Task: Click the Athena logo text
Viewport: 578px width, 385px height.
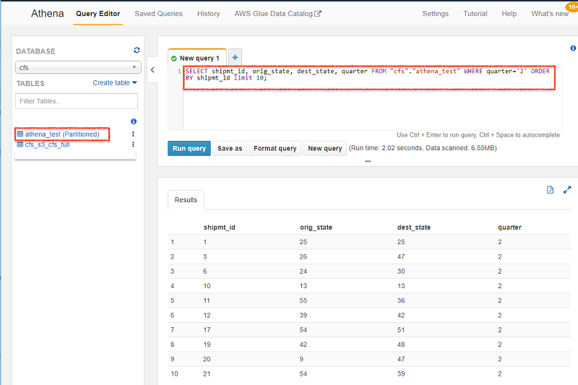Action: coord(47,14)
